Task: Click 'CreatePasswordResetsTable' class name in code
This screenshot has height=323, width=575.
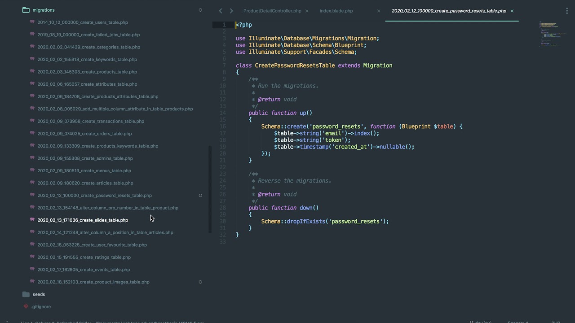Action: pos(295,65)
